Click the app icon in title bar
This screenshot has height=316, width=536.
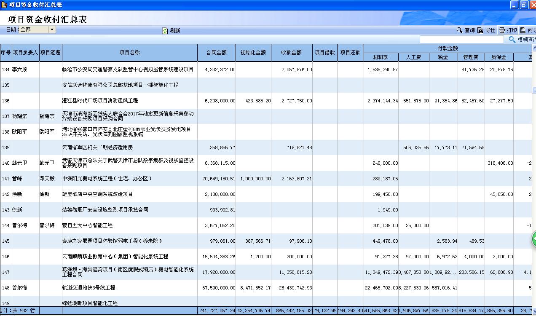pyautogui.click(x=4, y=5)
